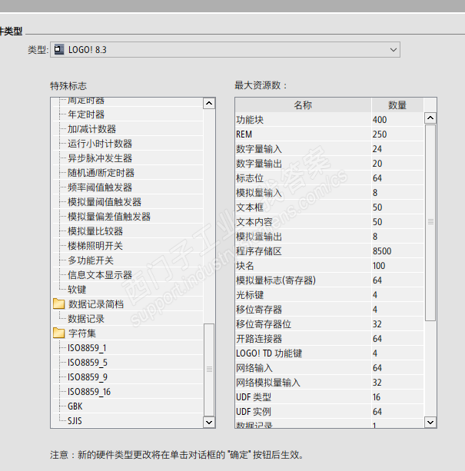Select the 开路连接器 row

(329, 339)
